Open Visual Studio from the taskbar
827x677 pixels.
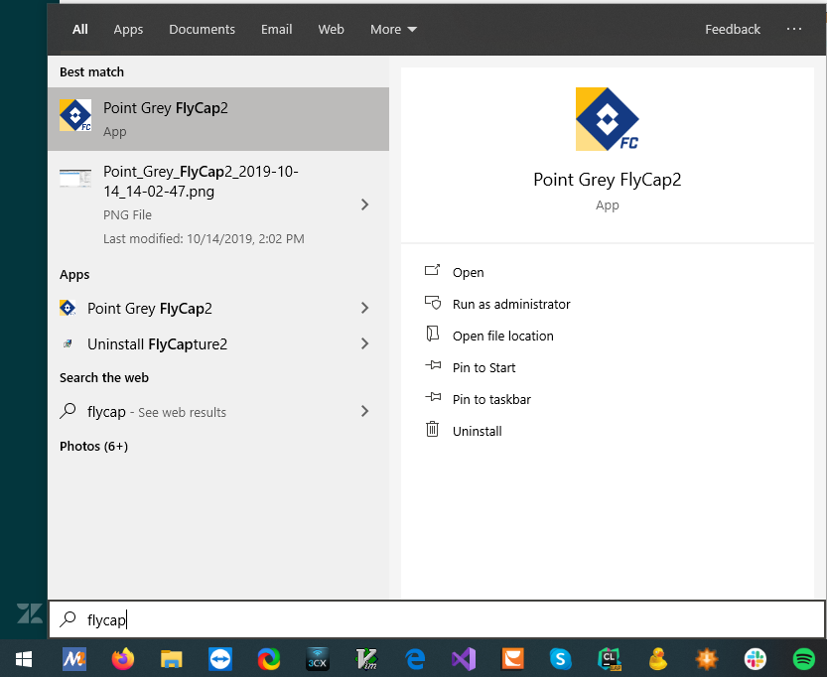pyautogui.click(x=464, y=659)
